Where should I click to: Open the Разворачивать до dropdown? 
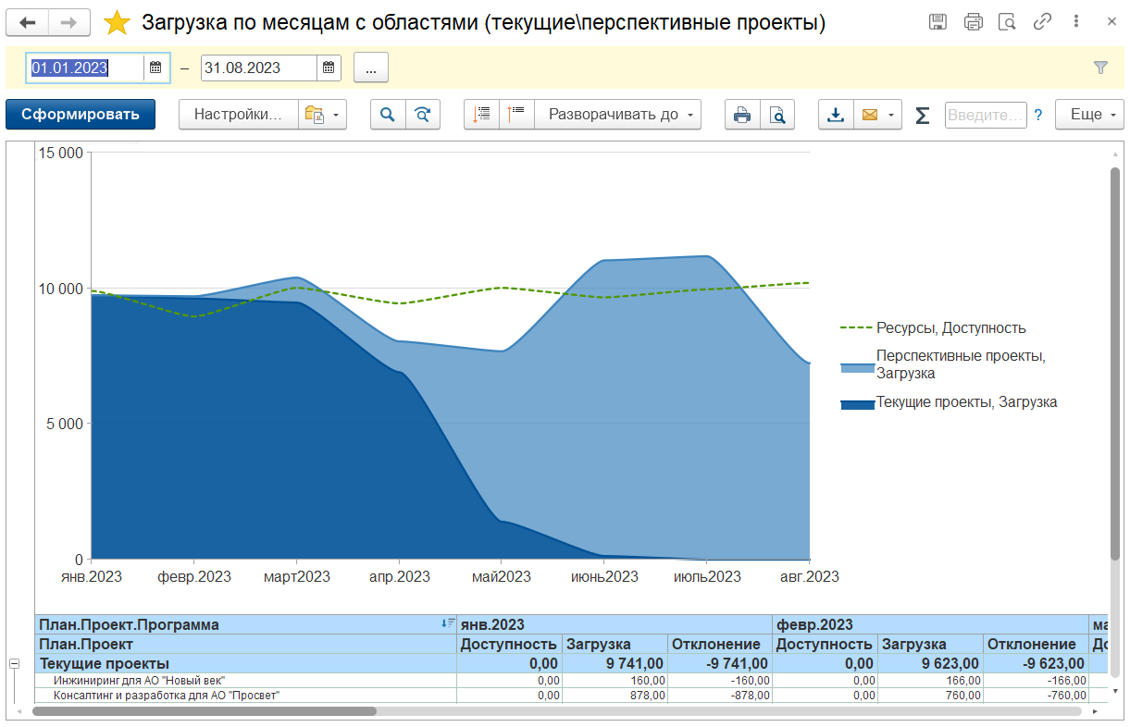coord(618,115)
